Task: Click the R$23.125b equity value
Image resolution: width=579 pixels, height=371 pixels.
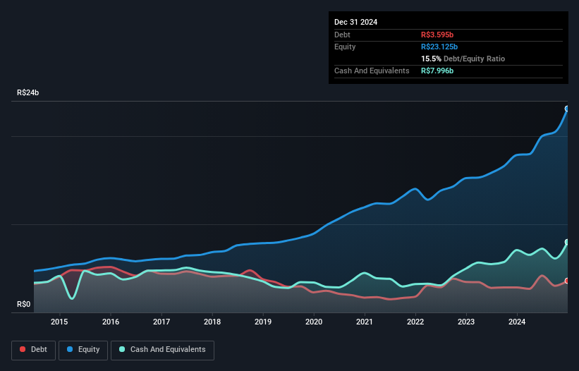Action: coord(439,47)
